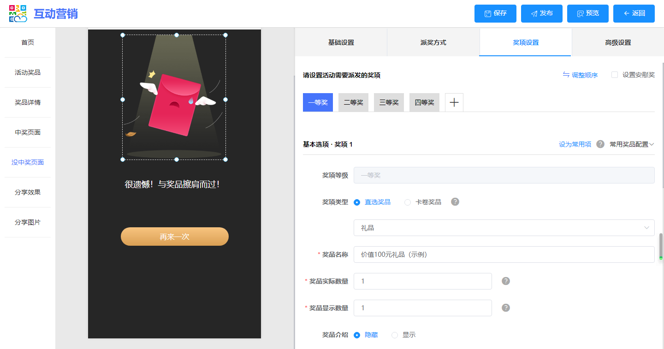Select the 二等奖 prize tab

pyautogui.click(x=353, y=102)
